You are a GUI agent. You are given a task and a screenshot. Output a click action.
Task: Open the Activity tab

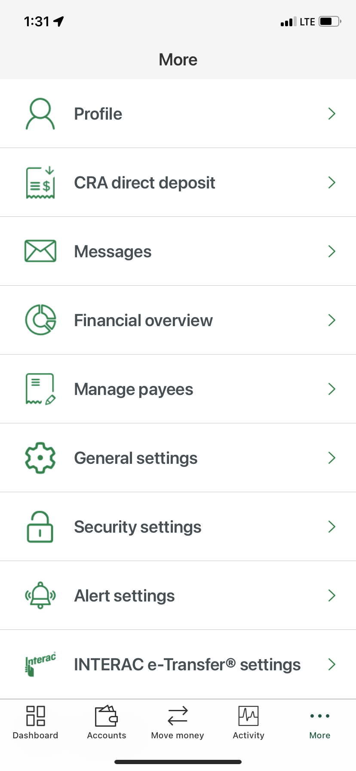[249, 722]
